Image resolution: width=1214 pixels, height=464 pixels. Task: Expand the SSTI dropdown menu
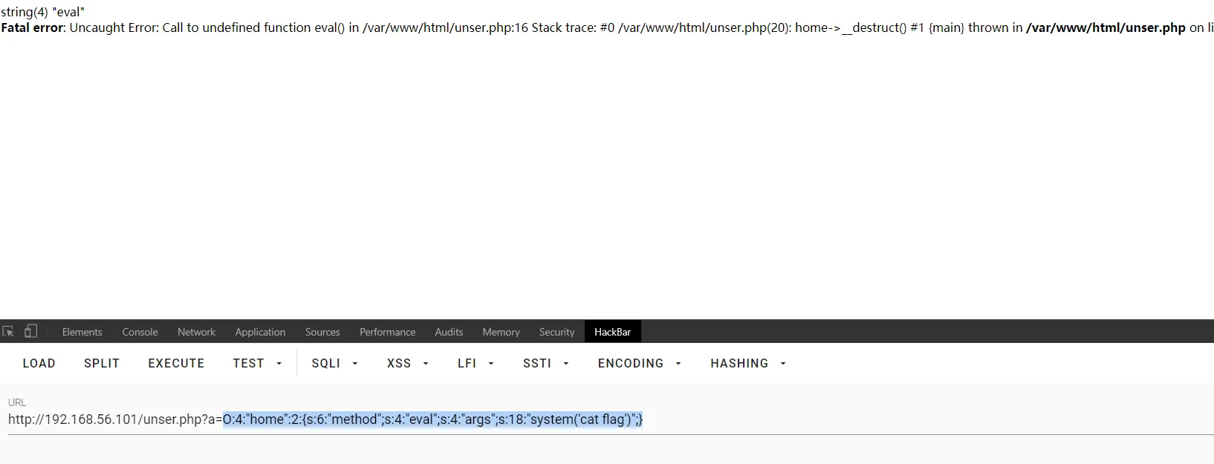pyautogui.click(x=545, y=363)
